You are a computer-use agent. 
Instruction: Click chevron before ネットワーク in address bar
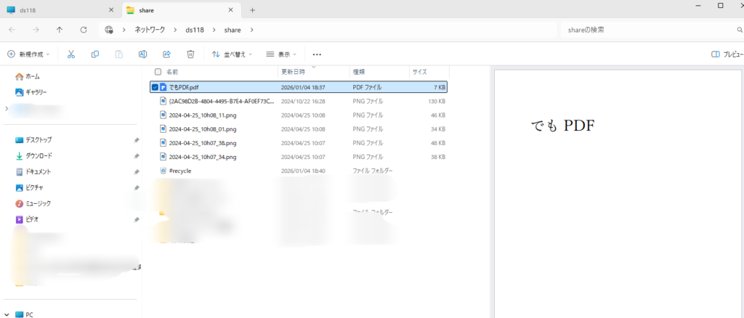[124, 30]
